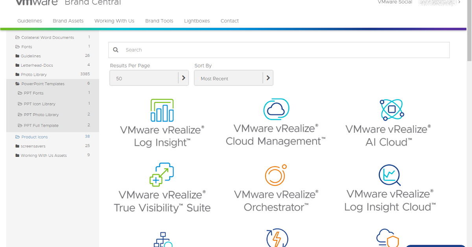Screen dimensions: 472x247
Task: Click the folder icon beside Guidelines in sidebar
Action: tap(17, 56)
